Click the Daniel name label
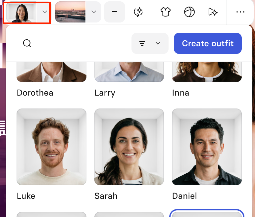 click(184, 196)
